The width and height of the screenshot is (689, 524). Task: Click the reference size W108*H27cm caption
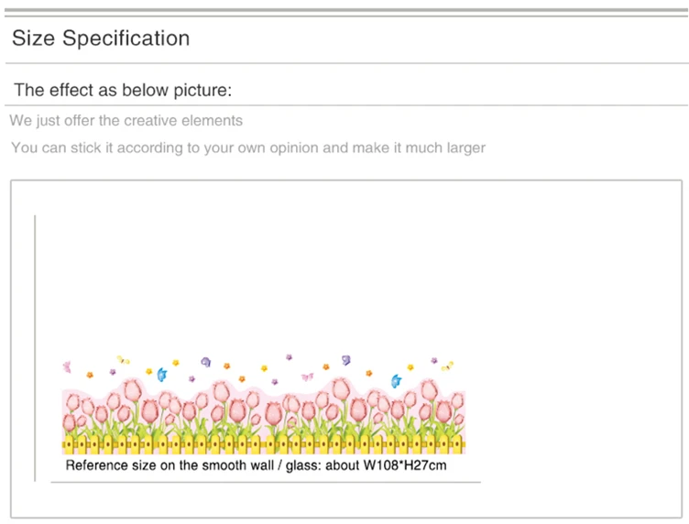[256, 465]
